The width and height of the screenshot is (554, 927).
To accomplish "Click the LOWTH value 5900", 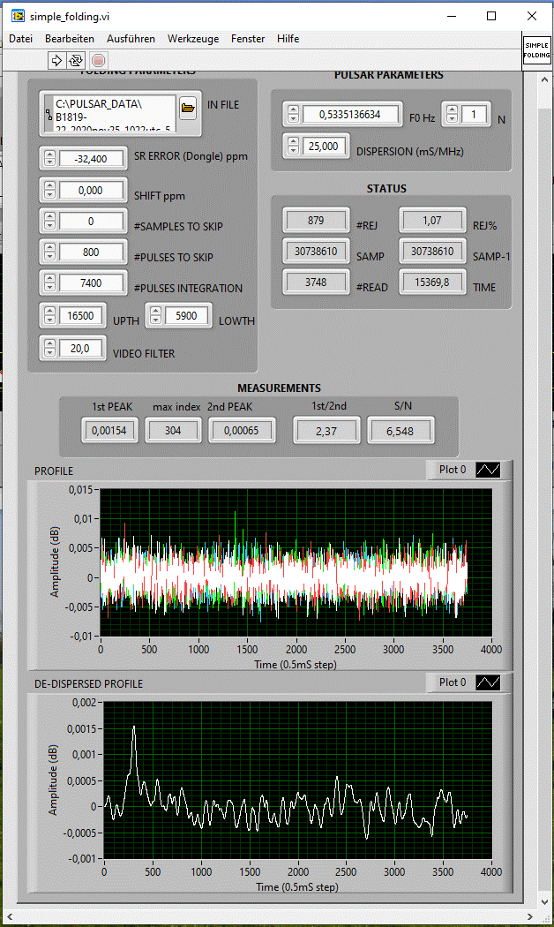I will pos(186,315).
